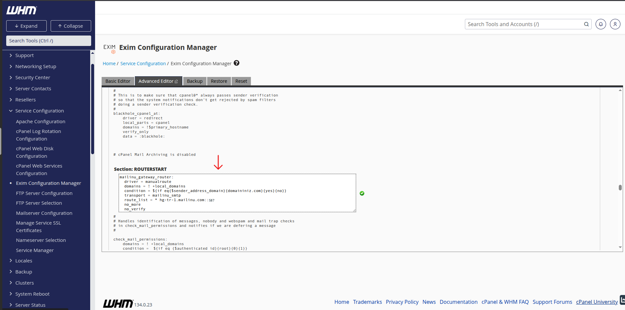The height and width of the screenshot is (310, 625).
Task: Click the WHM logo in sidebar
Action: (22, 10)
